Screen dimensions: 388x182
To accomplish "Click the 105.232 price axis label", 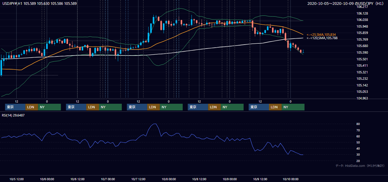I will point(362,79).
